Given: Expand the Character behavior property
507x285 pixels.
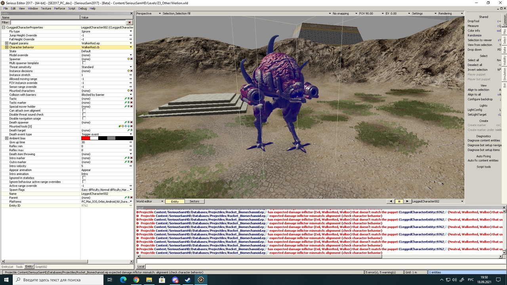Looking at the screenshot, I should [x=7, y=47].
